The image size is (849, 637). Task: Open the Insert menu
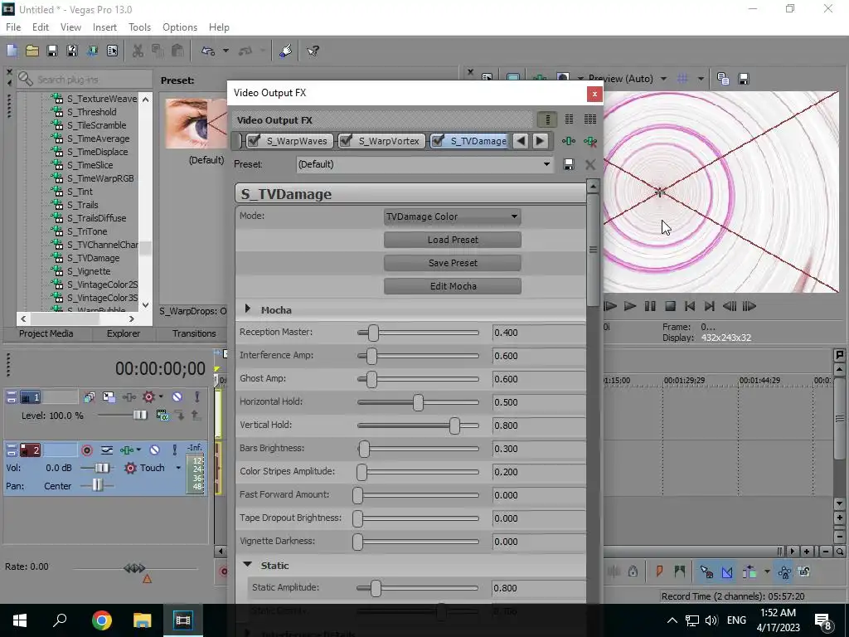coord(104,27)
